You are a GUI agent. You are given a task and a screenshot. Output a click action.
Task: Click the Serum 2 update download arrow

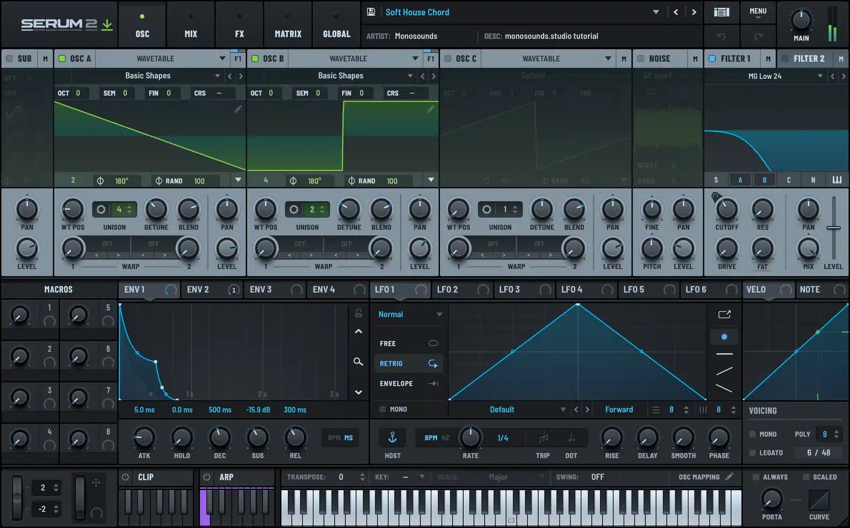point(107,24)
